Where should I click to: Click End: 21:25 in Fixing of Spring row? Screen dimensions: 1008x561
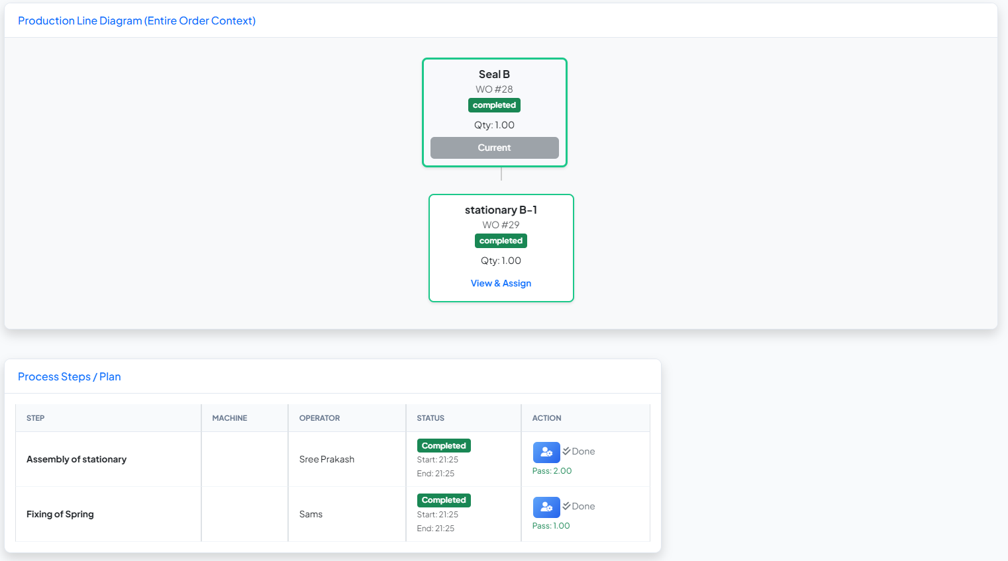click(435, 529)
